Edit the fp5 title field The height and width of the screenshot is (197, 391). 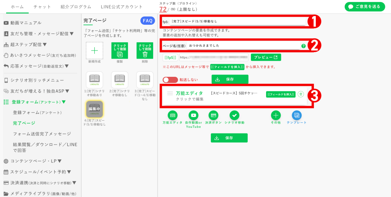(x=238, y=21)
